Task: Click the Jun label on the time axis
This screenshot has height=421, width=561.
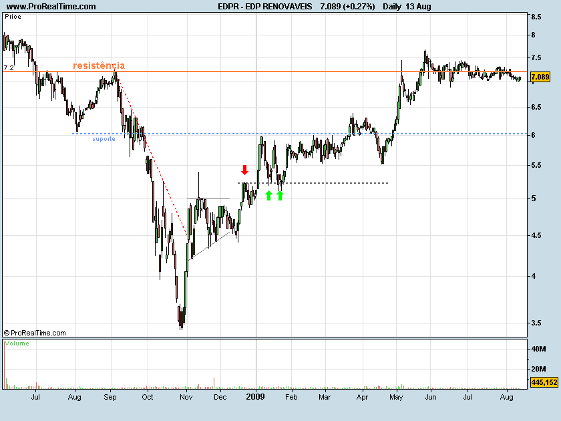Action: click(431, 397)
